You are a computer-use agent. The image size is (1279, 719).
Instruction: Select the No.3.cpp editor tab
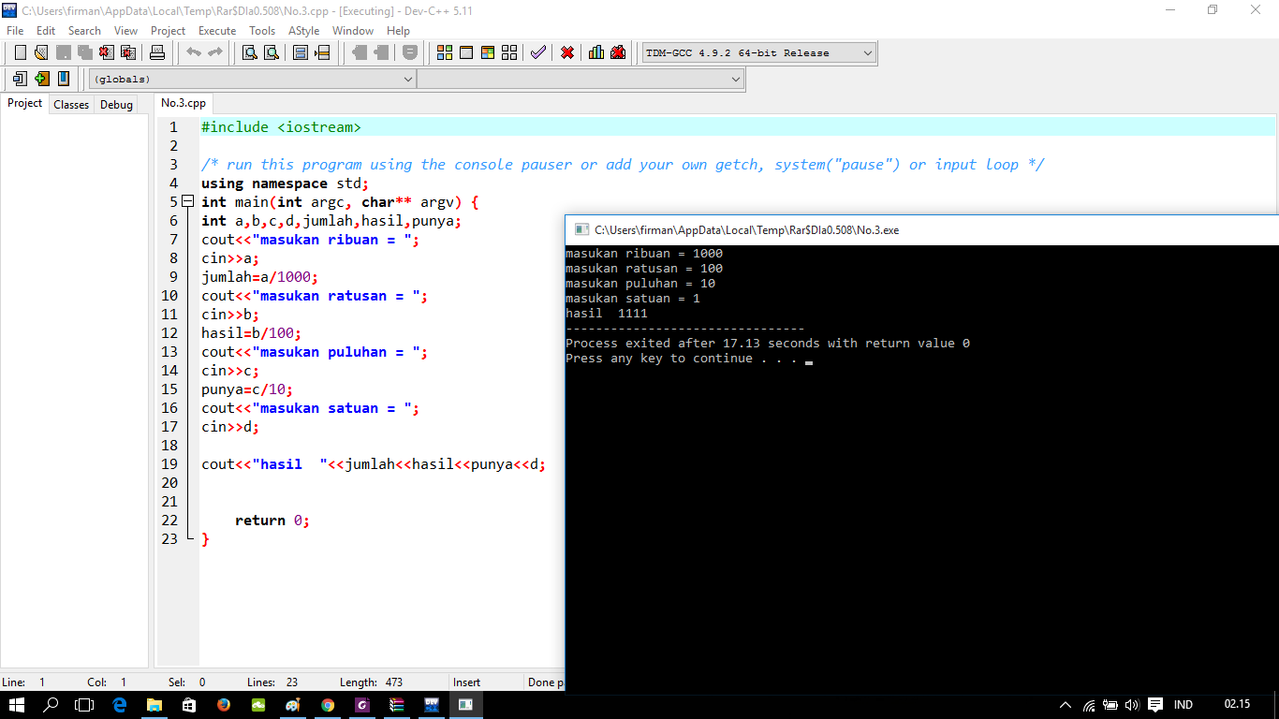(x=184, y=103)
